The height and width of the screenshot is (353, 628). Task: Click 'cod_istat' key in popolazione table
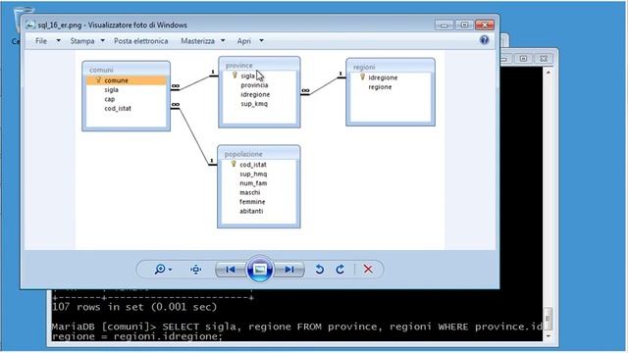(x=253, y=165)
